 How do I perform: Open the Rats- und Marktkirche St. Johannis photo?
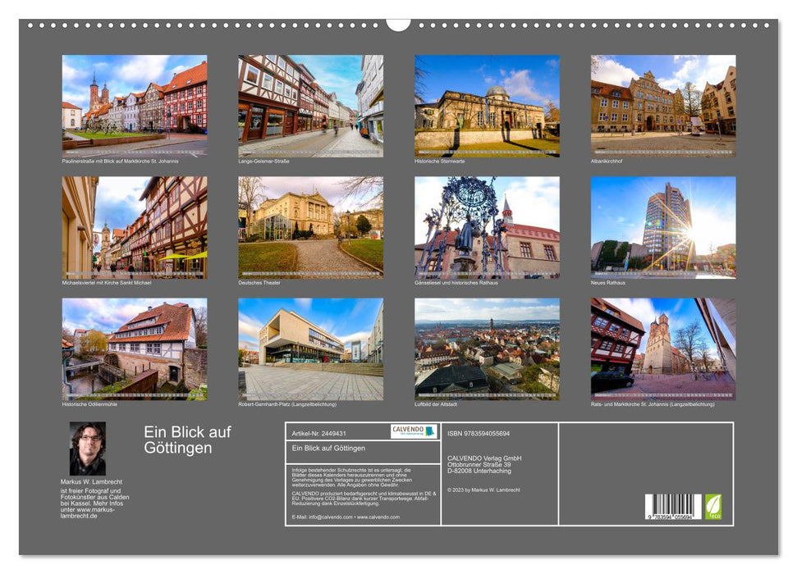click(663, 349)
